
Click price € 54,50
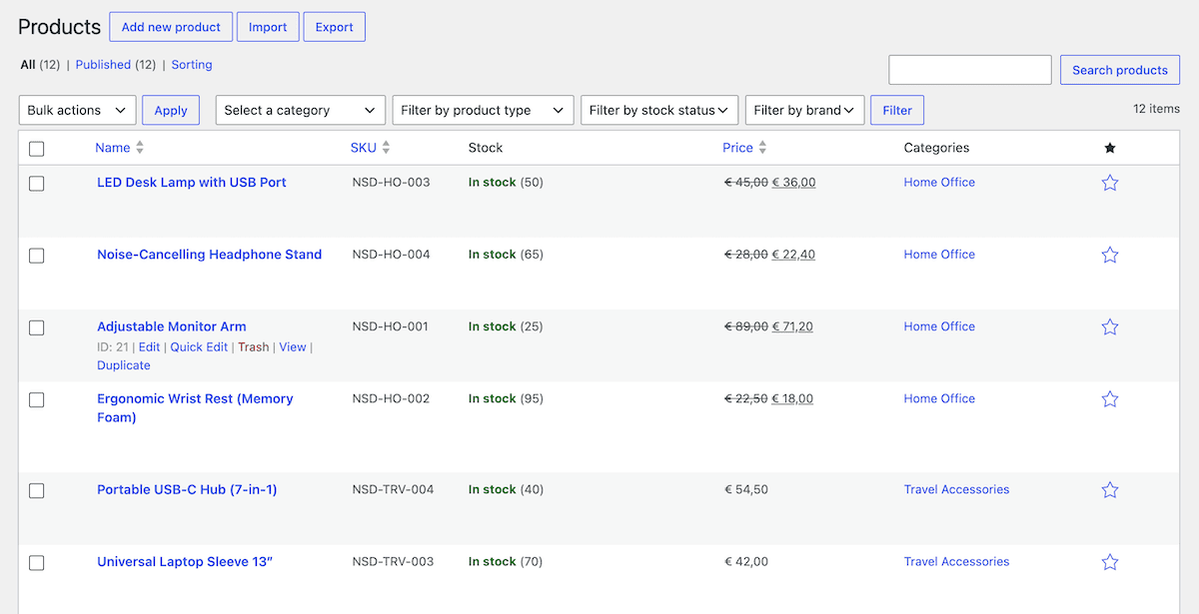tap(746, 489)
